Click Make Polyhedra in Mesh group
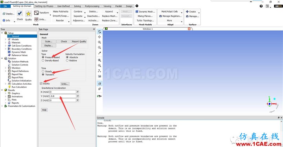This screenshot has width=283, height=147. [61, 11]
